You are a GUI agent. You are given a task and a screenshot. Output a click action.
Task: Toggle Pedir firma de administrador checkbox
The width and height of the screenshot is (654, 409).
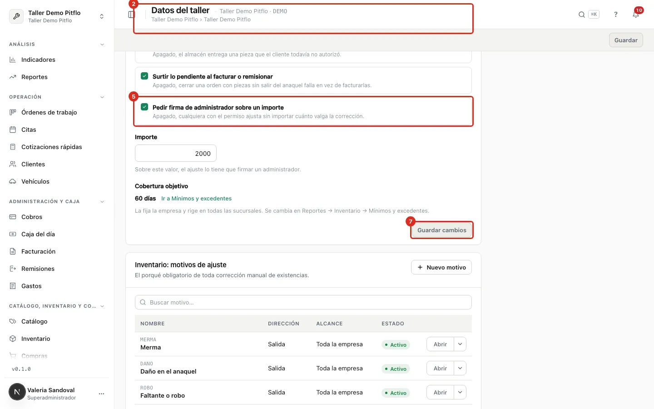144,107
